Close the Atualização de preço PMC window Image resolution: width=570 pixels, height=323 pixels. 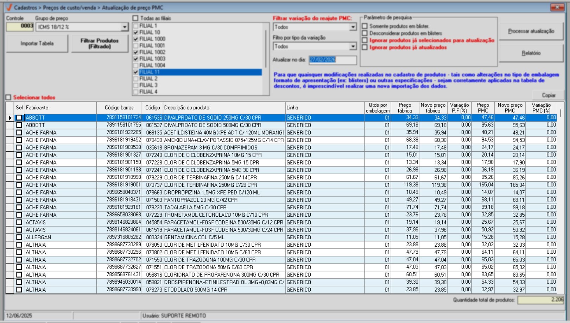557,7
